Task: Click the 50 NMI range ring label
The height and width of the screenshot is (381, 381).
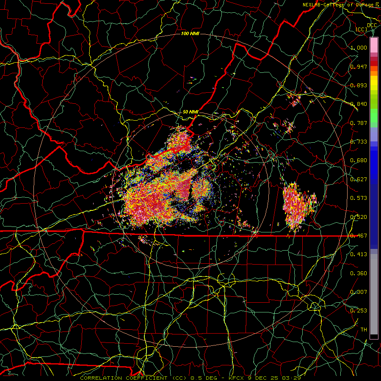Action: (190, 112)
